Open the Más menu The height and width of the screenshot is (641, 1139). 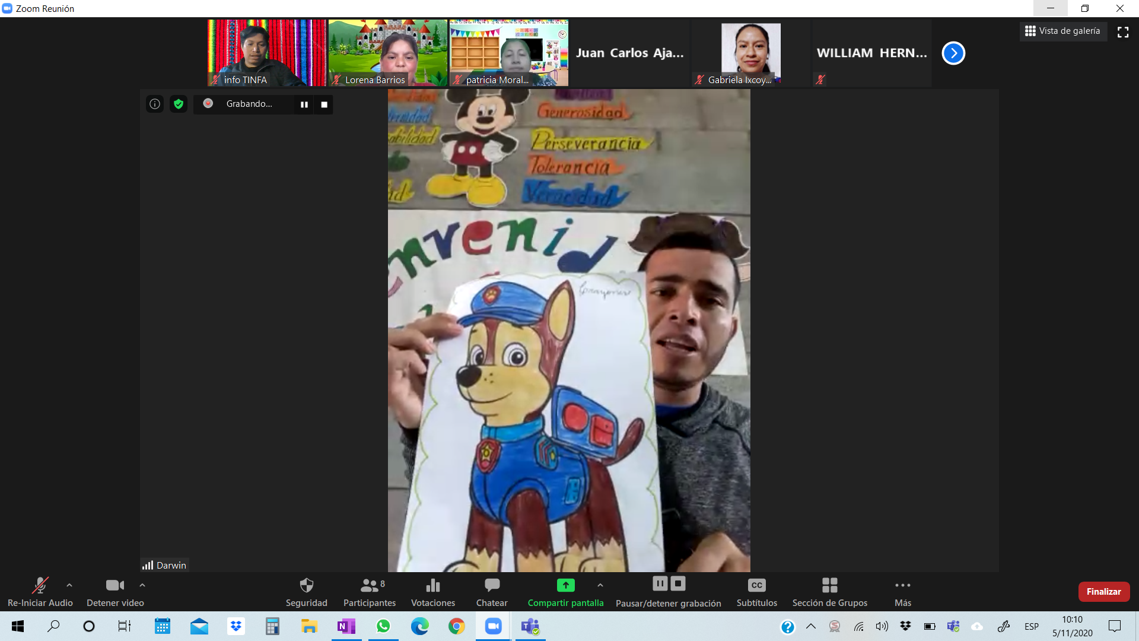pos(902,586)
